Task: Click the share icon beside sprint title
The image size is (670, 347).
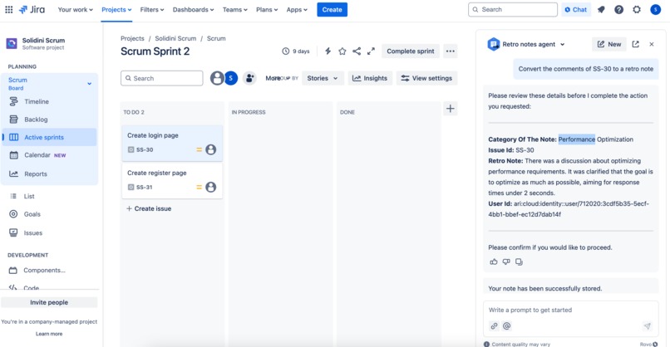Action: 357,51
